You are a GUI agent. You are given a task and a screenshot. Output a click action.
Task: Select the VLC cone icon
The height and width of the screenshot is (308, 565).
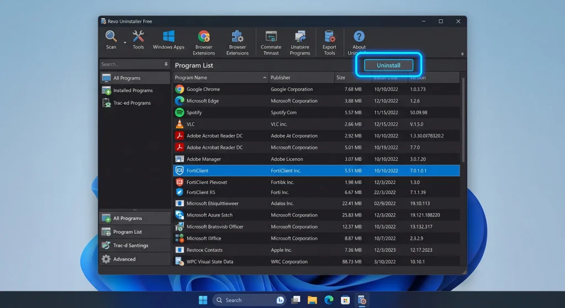[179, 124]
